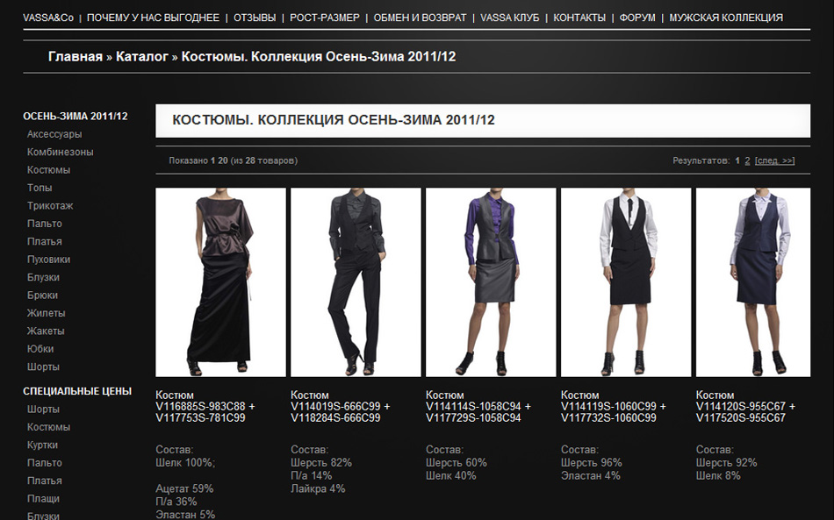Open the Жилеты category

(x=46, y=312)
